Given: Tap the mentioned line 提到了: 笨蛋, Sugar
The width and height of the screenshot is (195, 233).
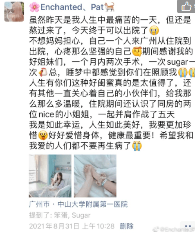Looking at the screenshot, I should click(60, 215).
